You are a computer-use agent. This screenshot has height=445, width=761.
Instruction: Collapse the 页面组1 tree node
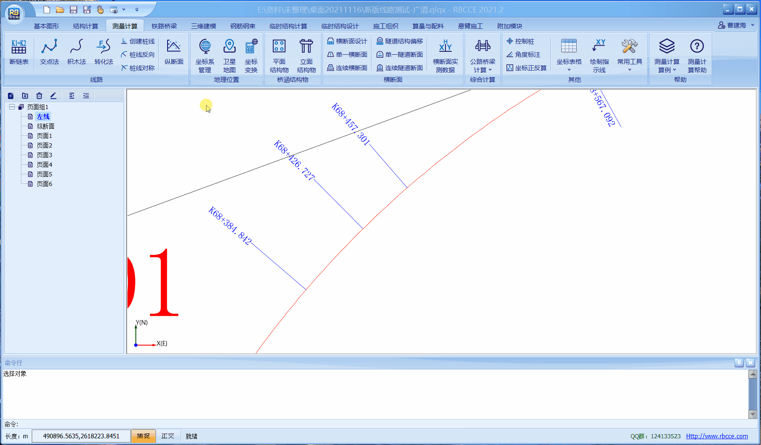(12, 107)
